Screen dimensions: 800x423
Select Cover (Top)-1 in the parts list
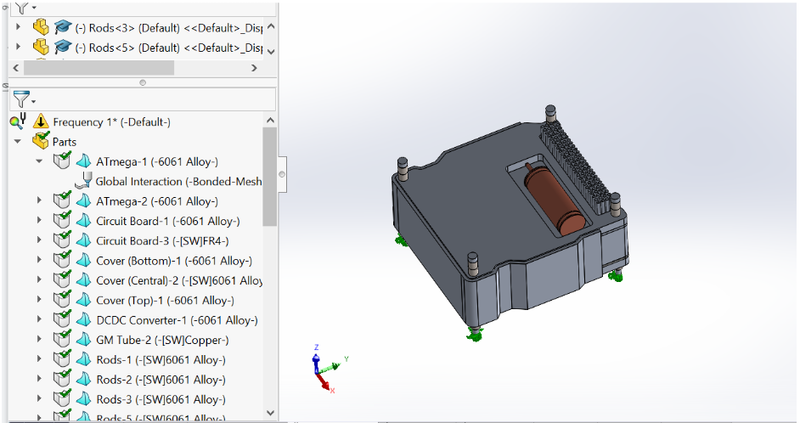(x=165, y=301)
